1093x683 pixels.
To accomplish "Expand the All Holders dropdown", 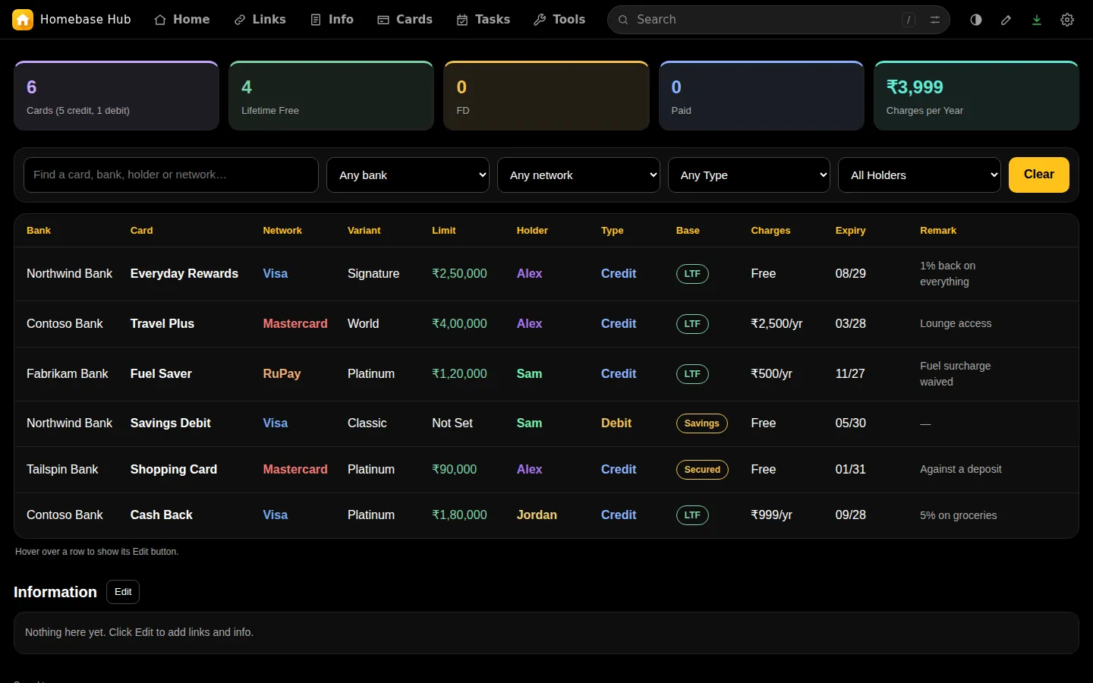I will click(x=919, y=175).
